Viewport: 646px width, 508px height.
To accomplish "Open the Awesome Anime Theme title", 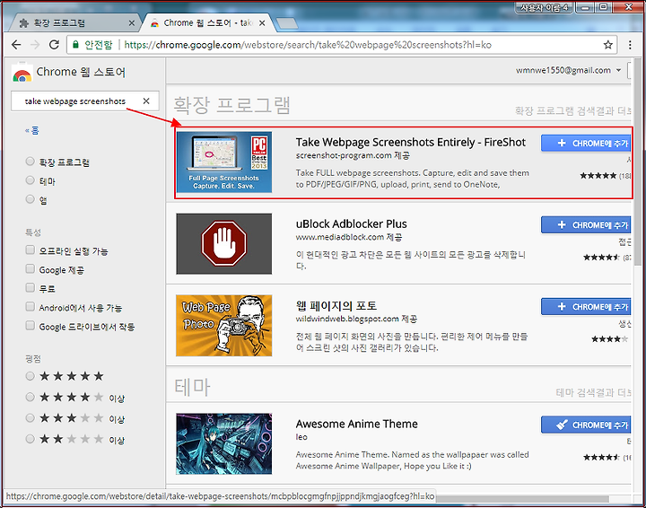I will coord(357,424).
